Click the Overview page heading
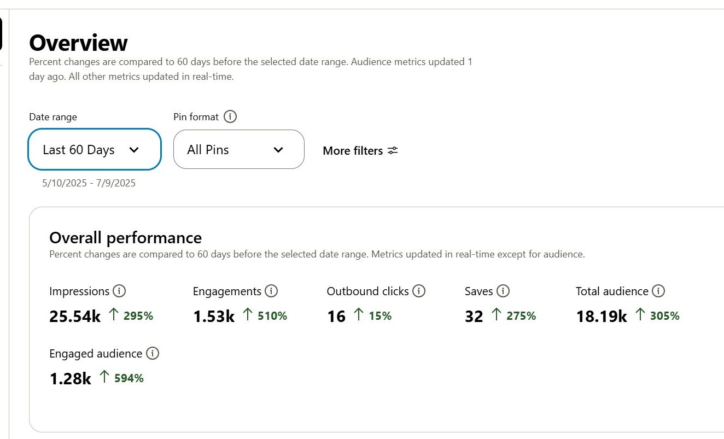724x439 pixels. [x=79, y=43]
